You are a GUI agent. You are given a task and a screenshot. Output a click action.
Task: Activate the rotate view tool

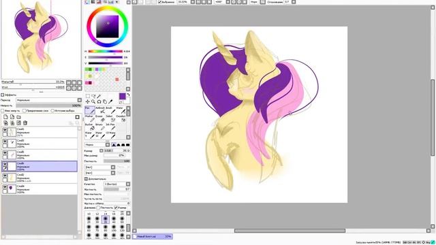(99, 101)
